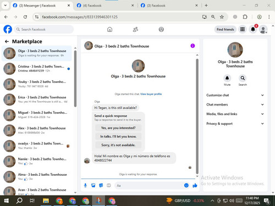Search in conversation with magnifier icon
This screenshot has width=275, height=206.
click(243, 78)
